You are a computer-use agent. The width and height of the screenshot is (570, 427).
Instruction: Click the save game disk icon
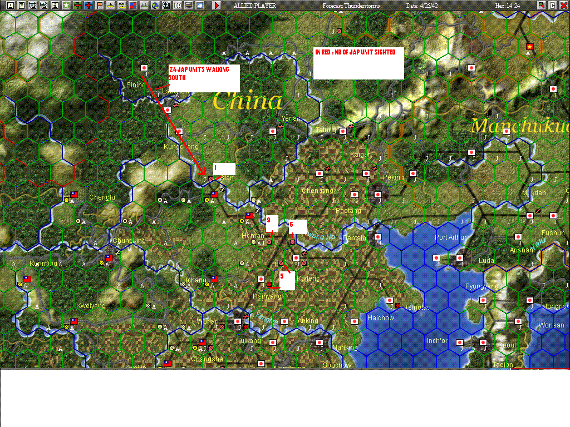coord(11,6)
